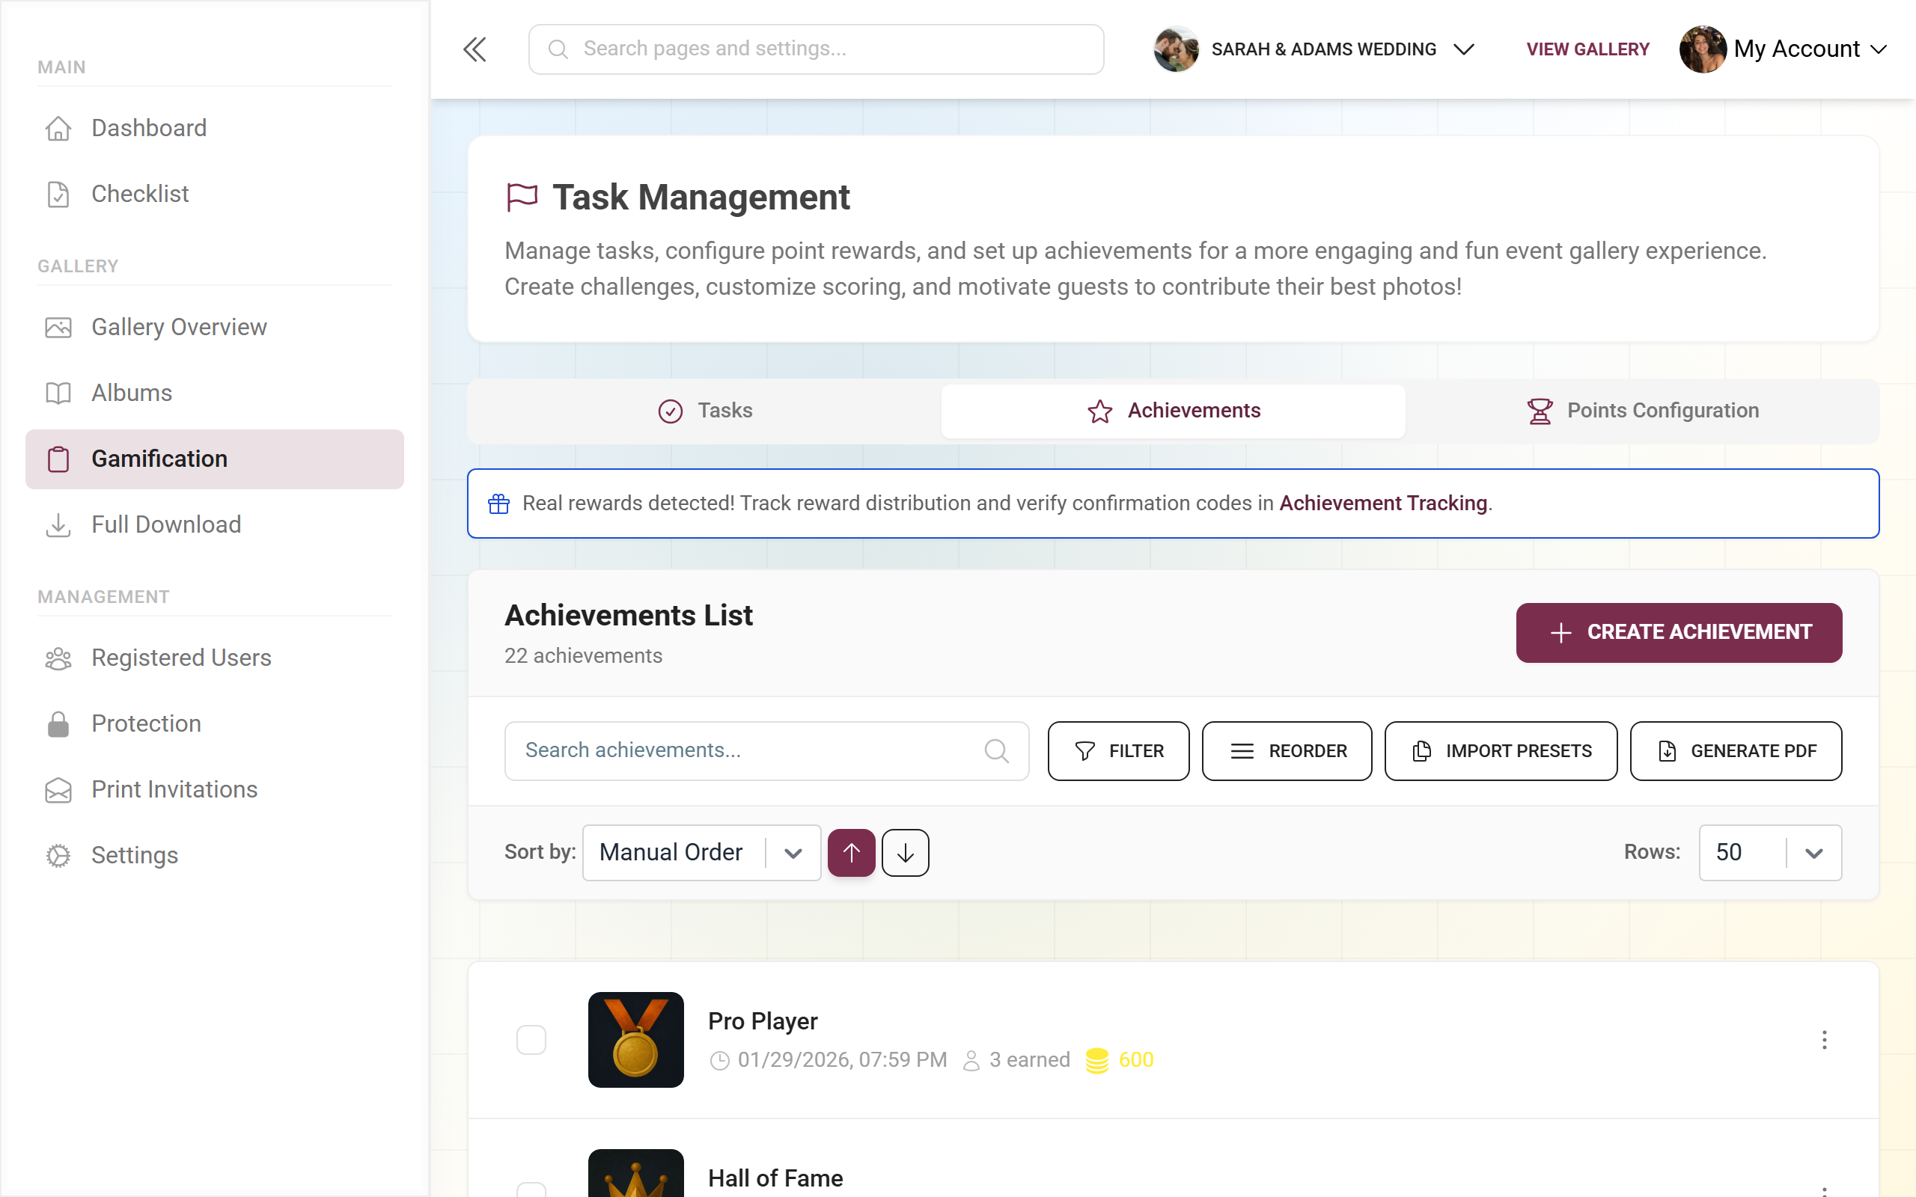The width and height of the screenshot is (1916, 1197).
Task: Click the Checklist document icon
Action: pos(58,194)
